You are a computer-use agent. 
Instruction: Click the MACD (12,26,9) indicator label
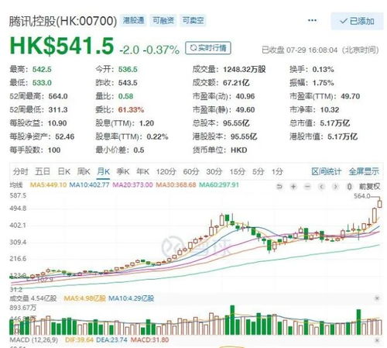(33, 339)
